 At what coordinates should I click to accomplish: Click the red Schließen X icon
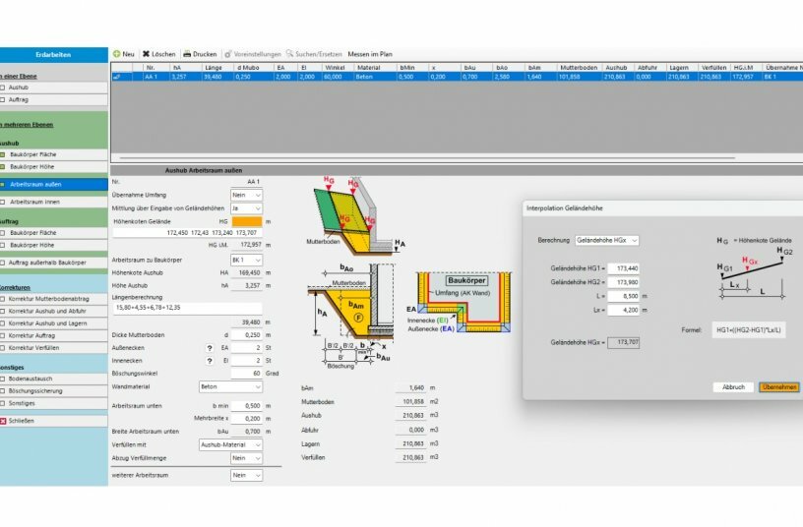[3, 421]
